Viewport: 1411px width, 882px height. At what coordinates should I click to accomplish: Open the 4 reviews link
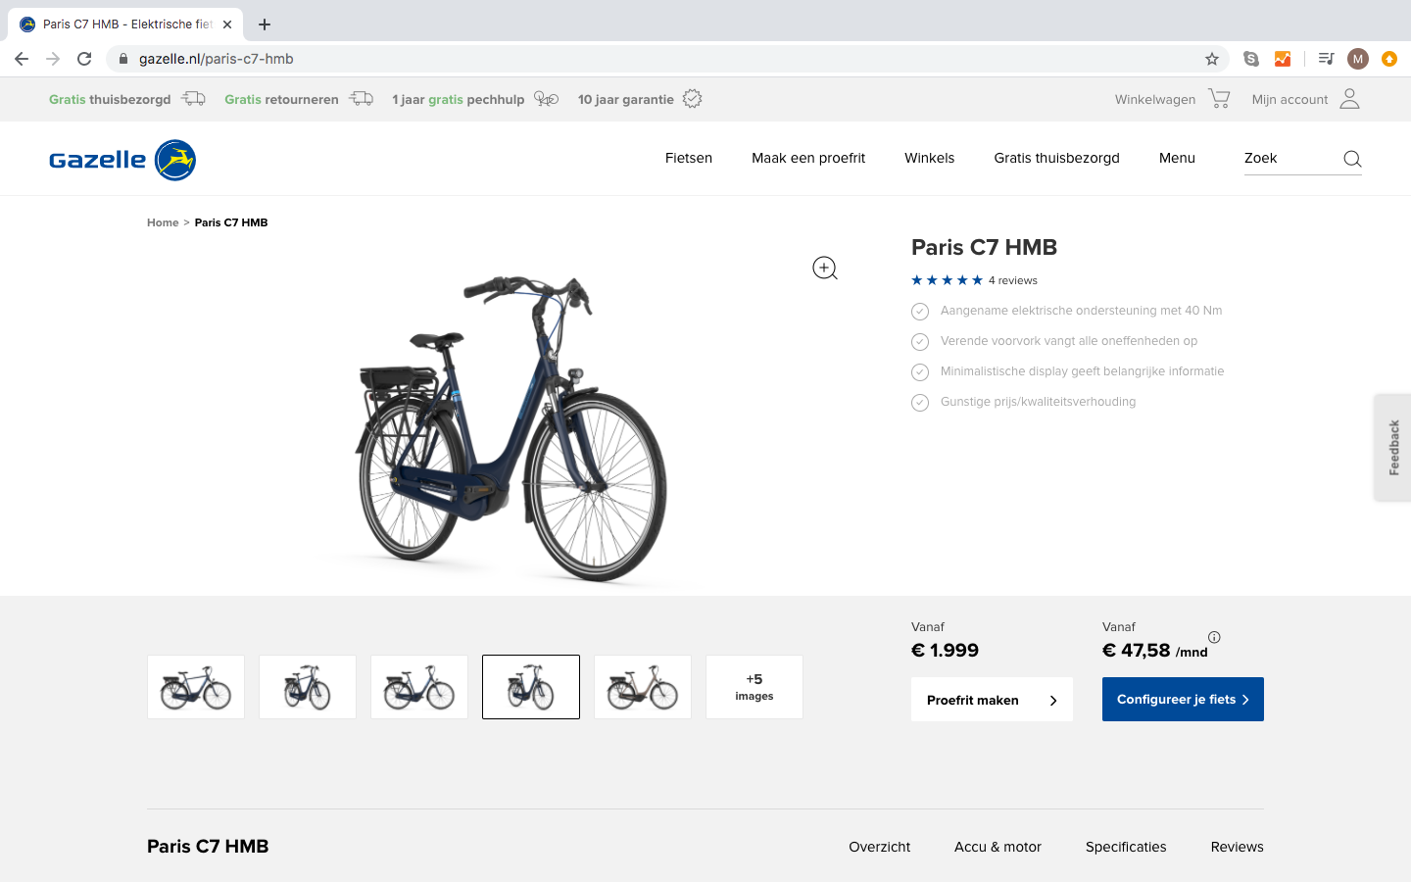[1012, 280]
